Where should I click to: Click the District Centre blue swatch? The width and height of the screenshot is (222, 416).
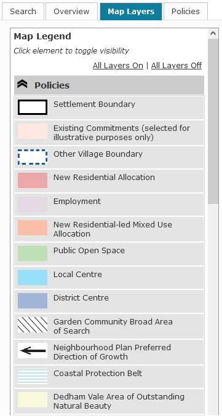33,301
